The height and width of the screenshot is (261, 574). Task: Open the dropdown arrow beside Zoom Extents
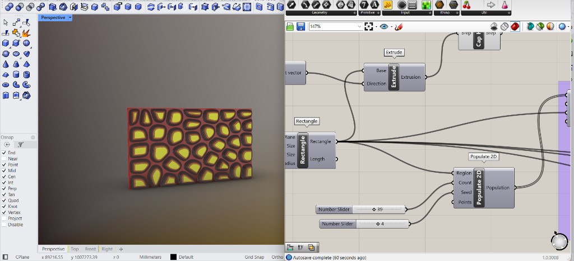pyautogui.click(x=376, y=27)
